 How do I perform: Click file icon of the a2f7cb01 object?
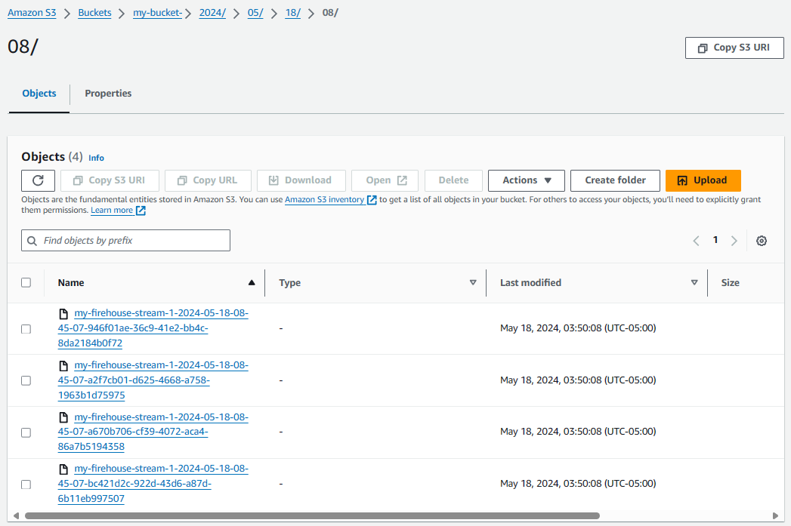63,366
